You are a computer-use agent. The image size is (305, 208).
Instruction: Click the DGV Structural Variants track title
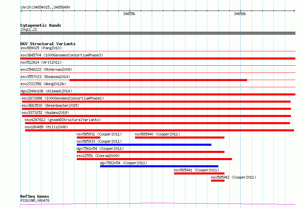point(48,44)
